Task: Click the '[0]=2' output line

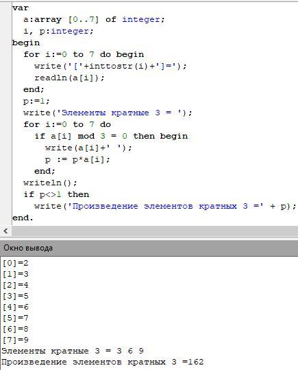Action: (x=15, y=263)
